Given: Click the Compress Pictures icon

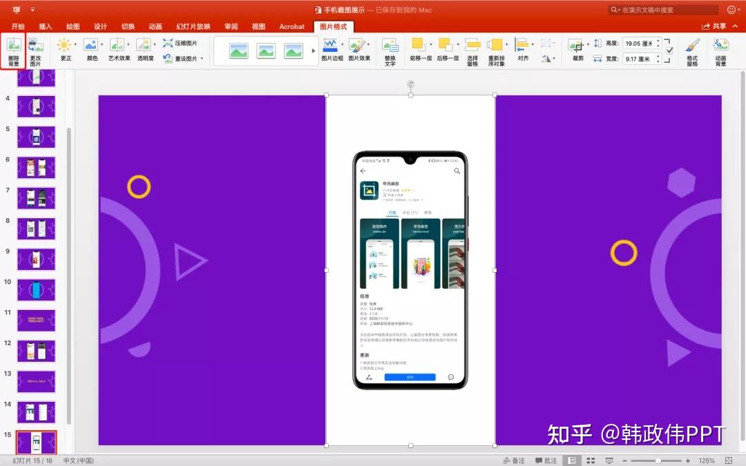Looking at the screenshot, I should [x=169, y=43].
